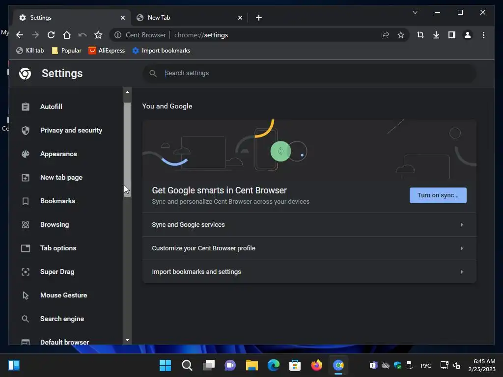Reload the current page

coord(51,35)
